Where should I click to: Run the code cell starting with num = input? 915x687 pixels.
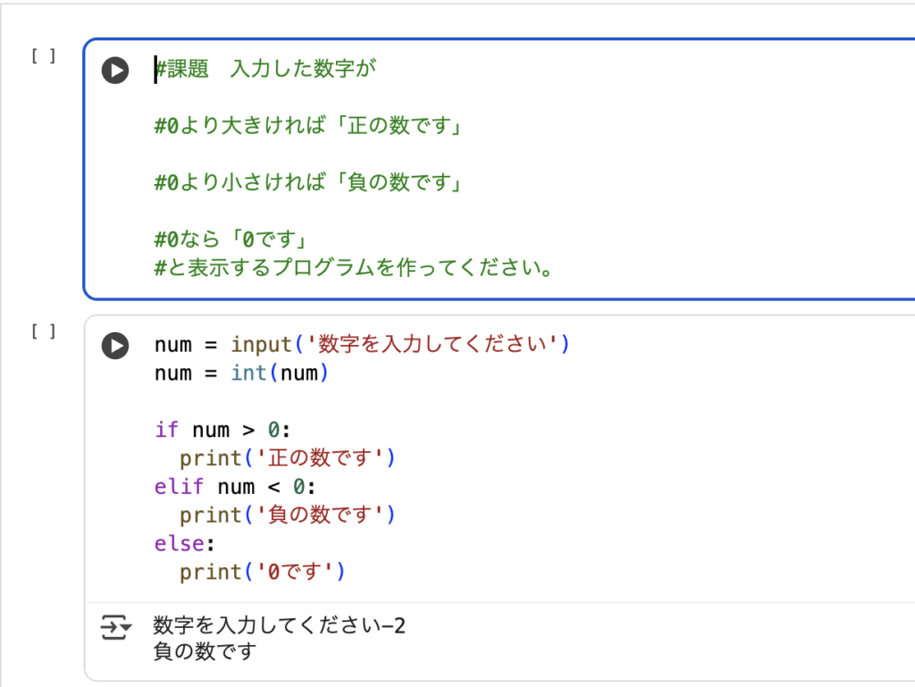(114, 345)
